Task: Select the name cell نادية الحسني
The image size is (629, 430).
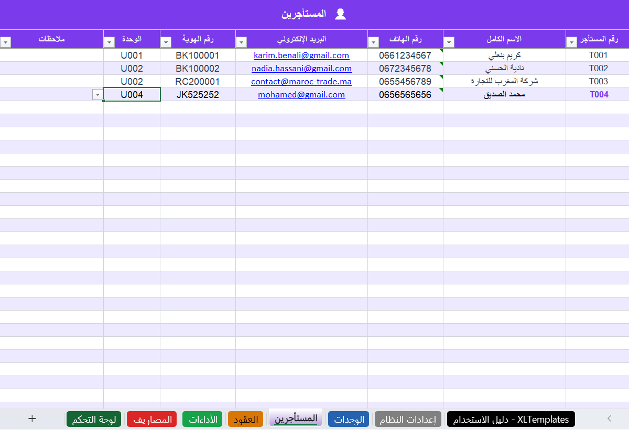Action: (x=504, y=68)
